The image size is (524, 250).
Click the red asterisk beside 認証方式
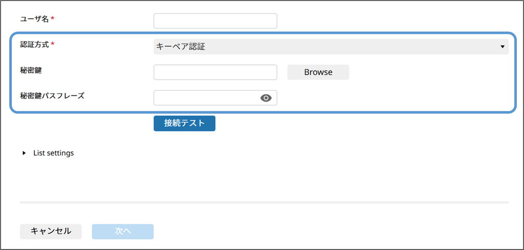(53, 44)
